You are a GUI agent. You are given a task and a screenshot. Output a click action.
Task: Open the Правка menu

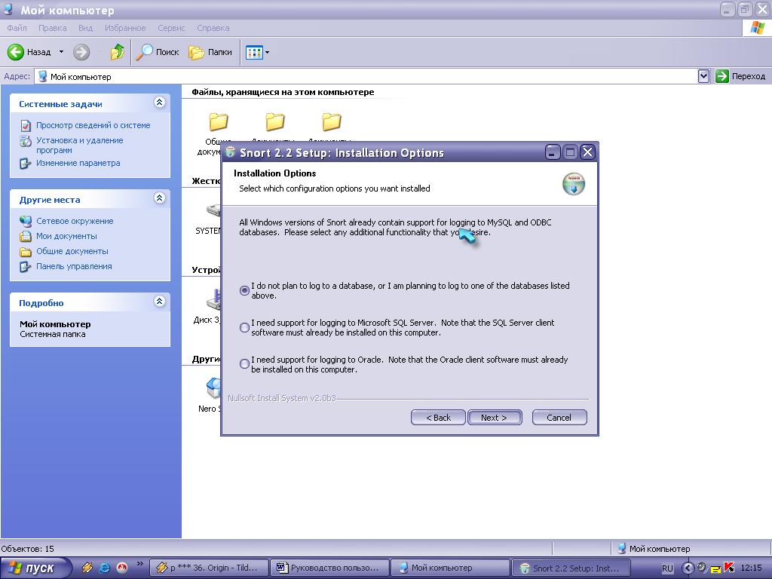(x=53, y=28)
